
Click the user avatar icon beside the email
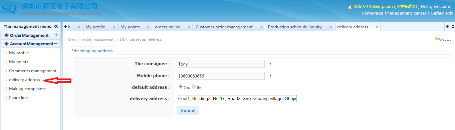(x=350, y=7)
